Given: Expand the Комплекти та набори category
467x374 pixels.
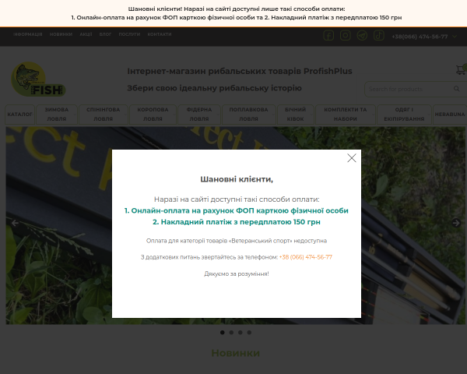Looking at the screenshot, I should coord(345,115).
